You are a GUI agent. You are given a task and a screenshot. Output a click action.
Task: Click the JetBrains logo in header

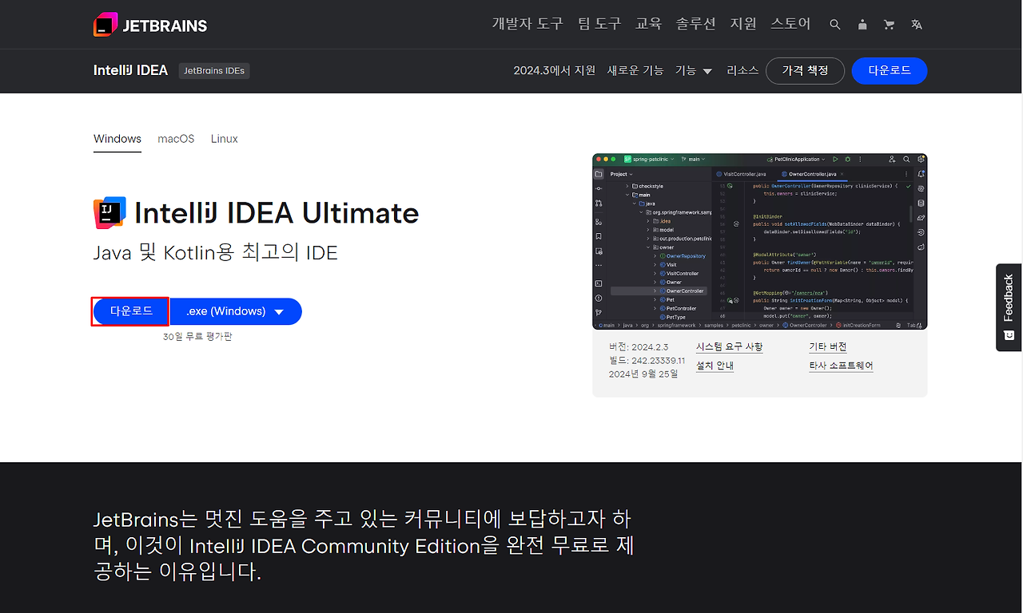click(150, 25)
